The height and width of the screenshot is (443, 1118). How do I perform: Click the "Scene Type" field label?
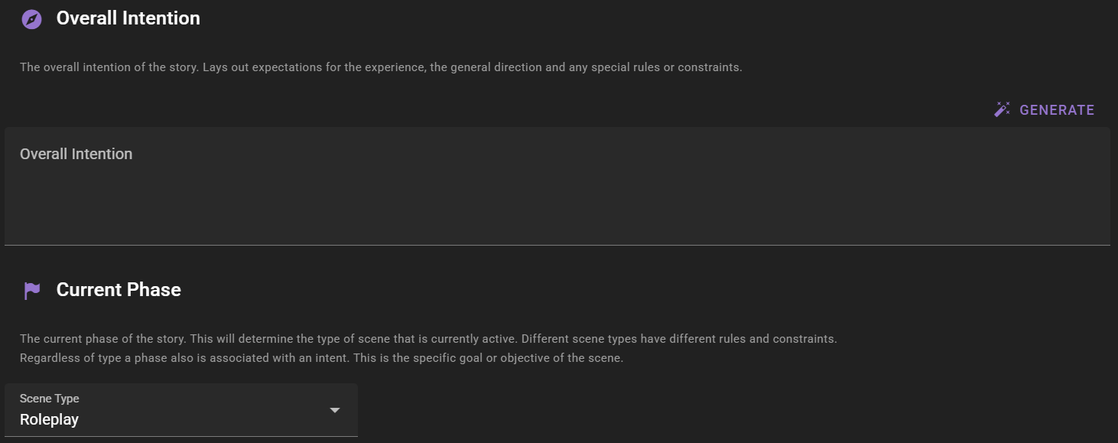50,398
